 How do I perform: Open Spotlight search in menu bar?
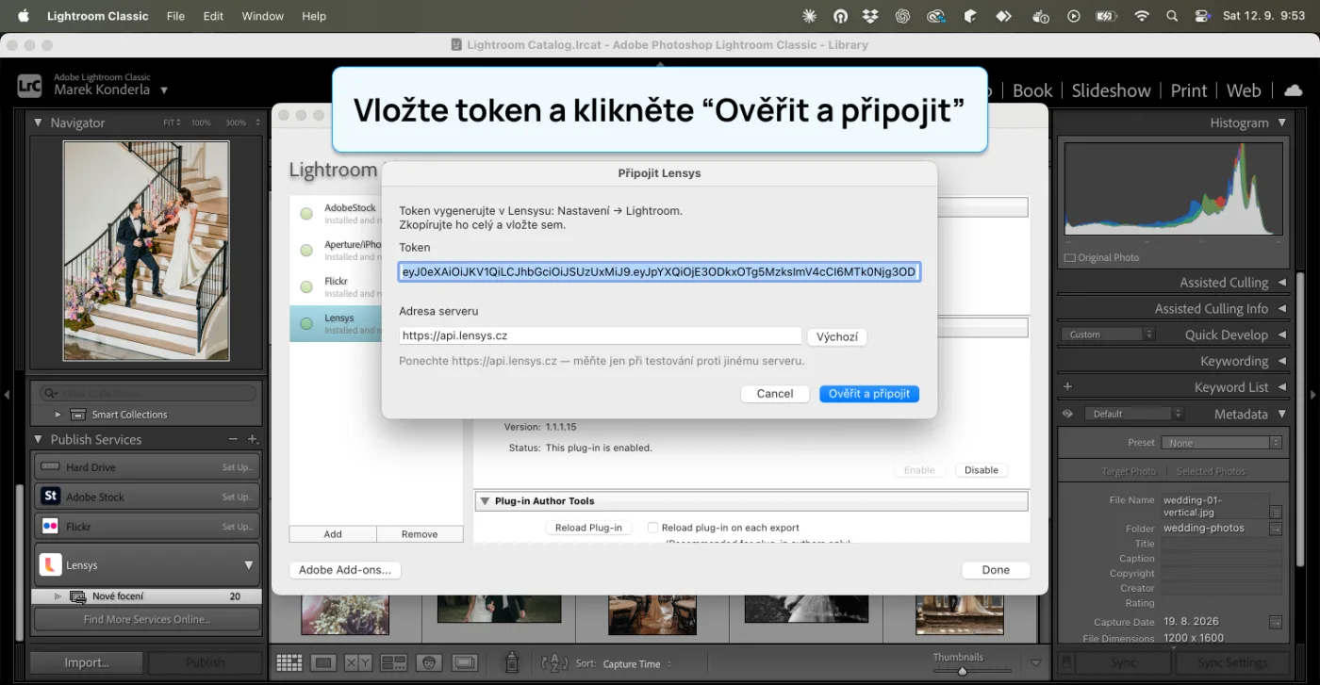[x=1172, y=16]
